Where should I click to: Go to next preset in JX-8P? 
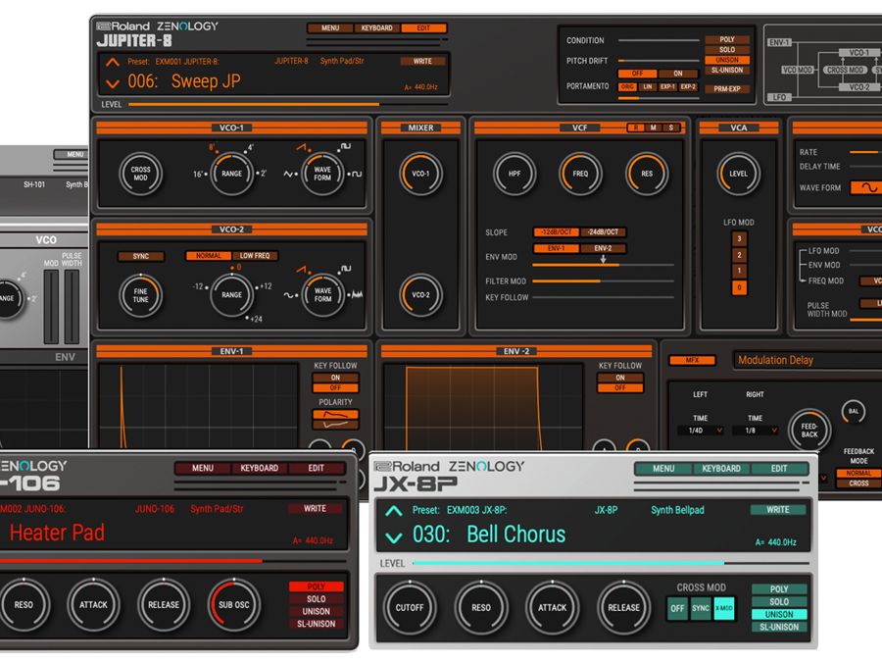coord(394,537)
